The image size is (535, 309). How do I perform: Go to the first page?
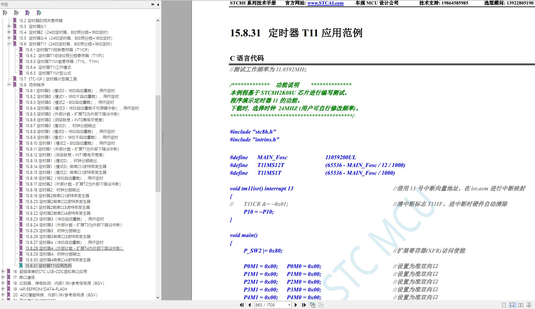[x=242, y=305]
